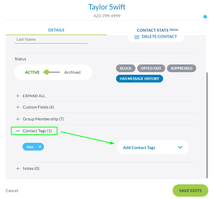This screenshot has height=199, width=214.
Task: Click the blue status dot near the phone number
Action: click(205, 17)
